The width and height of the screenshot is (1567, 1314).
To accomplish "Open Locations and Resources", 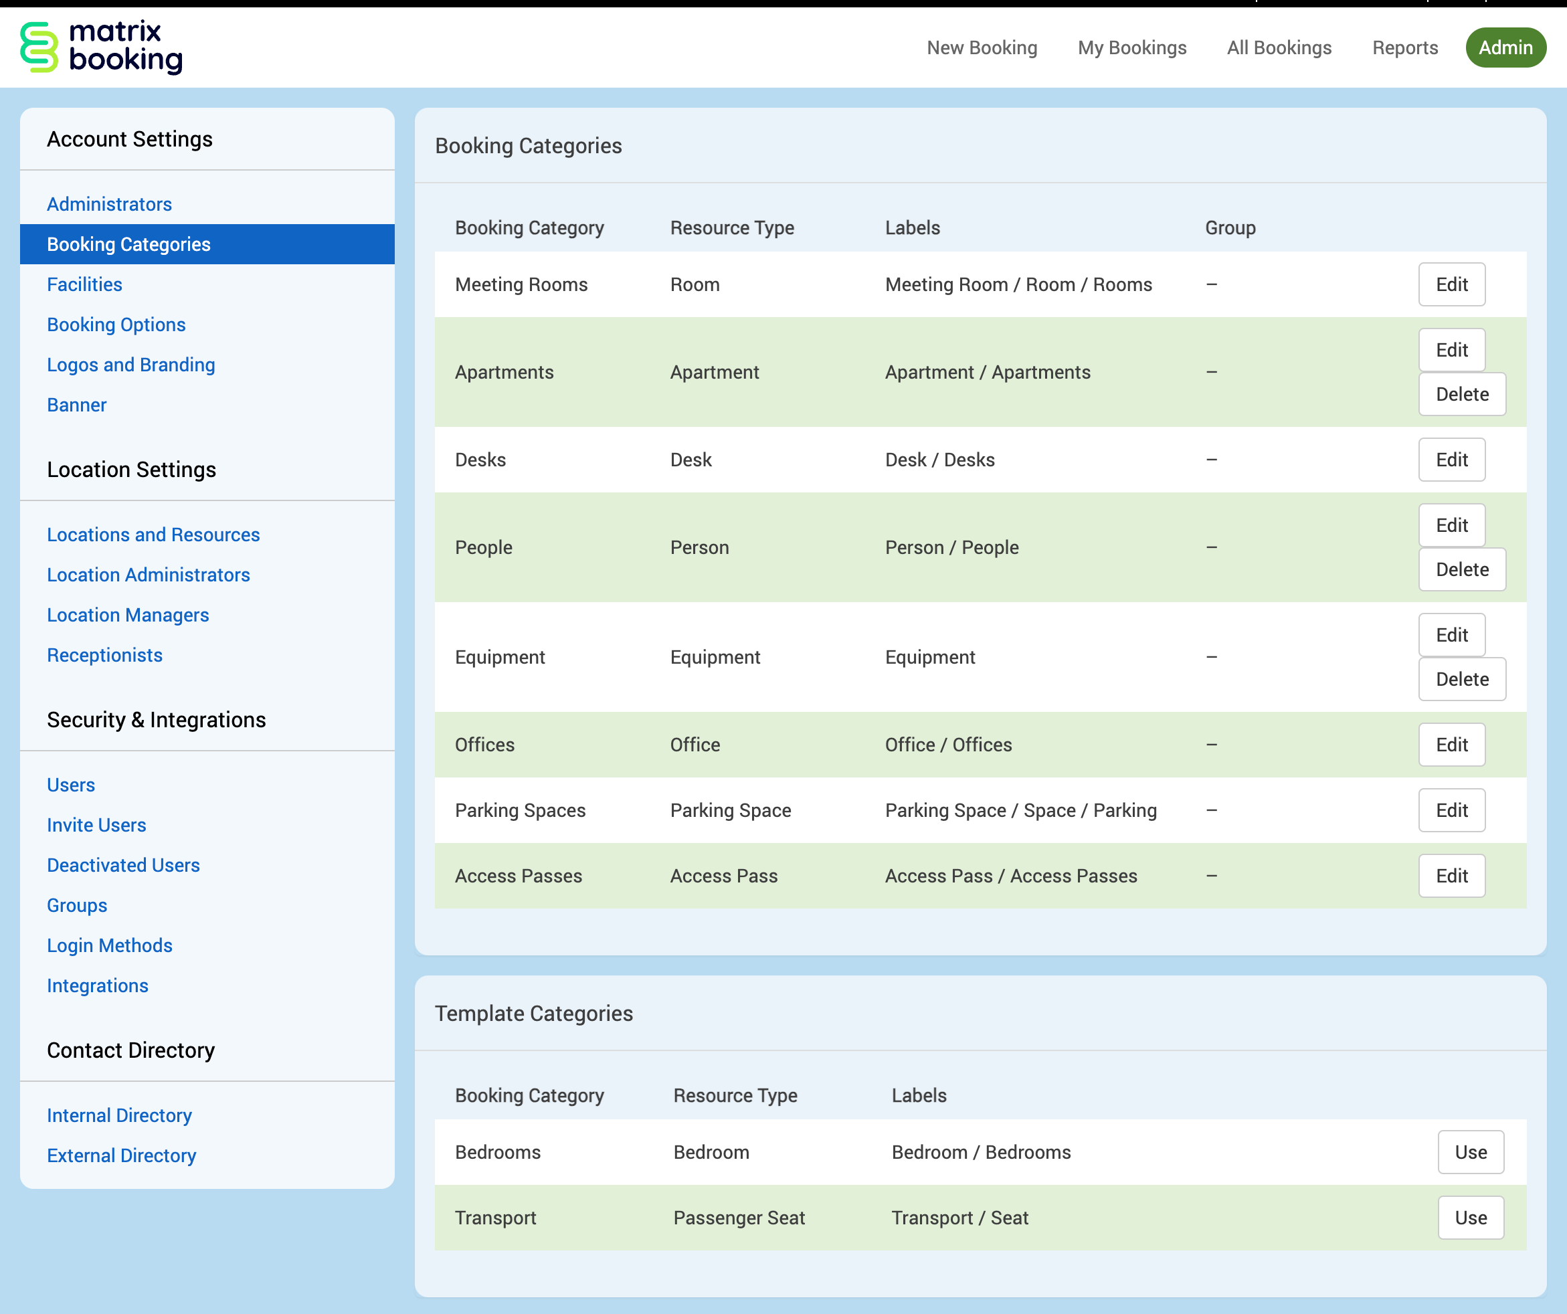I will 153,535.
